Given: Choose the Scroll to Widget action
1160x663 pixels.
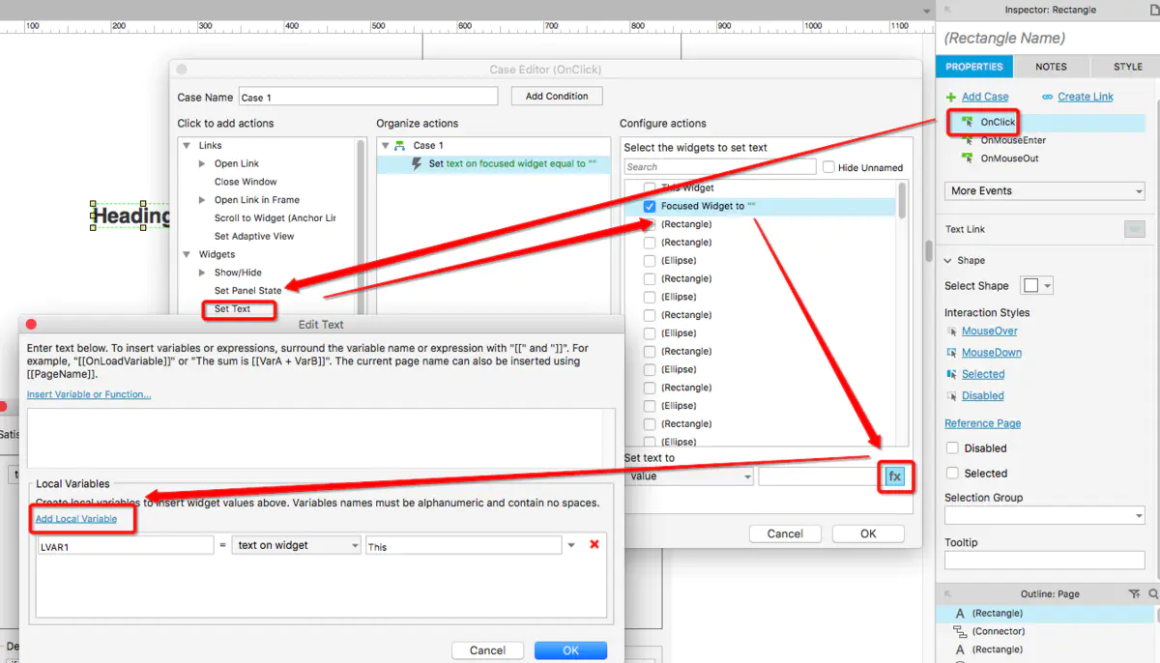Looking at the screenshot, I should pyautogui.click(x=275, y=218).
